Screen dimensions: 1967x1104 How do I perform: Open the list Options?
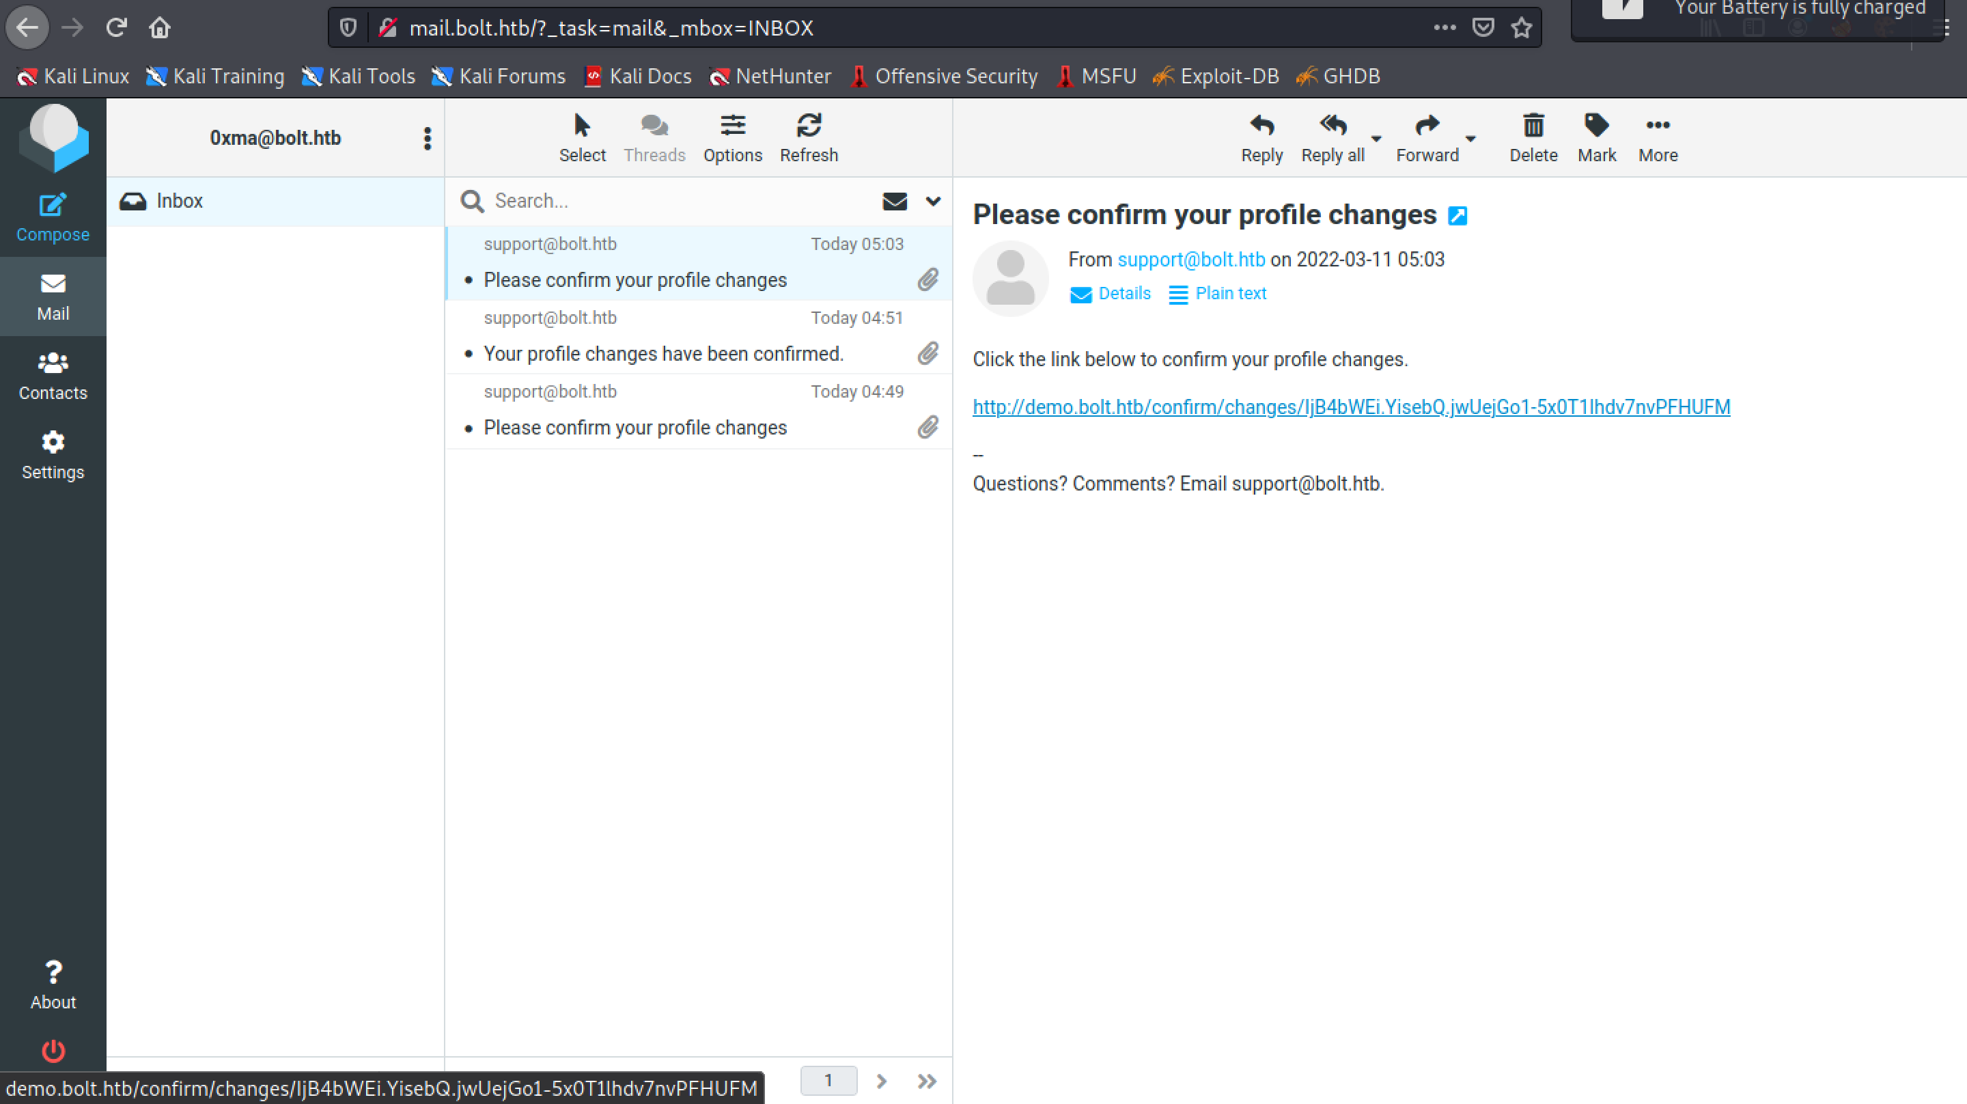point(732,138)
